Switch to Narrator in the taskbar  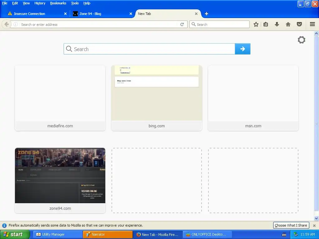click(x=107, y=234)
